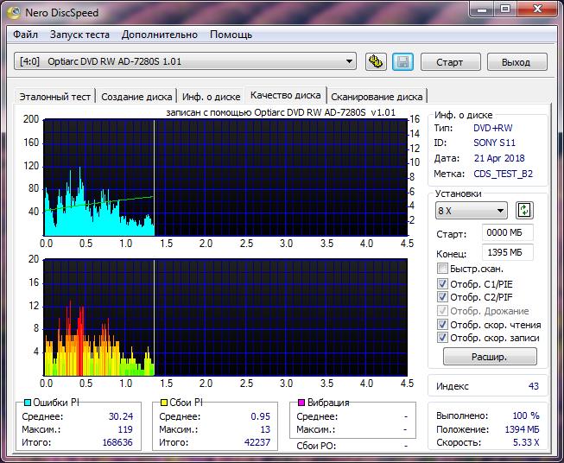Open the Запуск теста menu

(x=79, y=35)
